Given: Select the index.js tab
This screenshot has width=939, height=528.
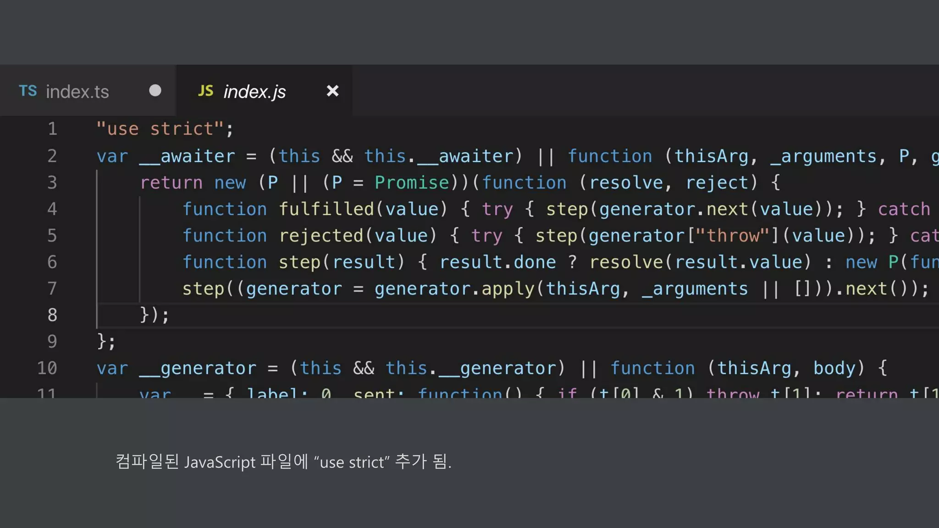Looking at the screenshot, I should [264, 91].
